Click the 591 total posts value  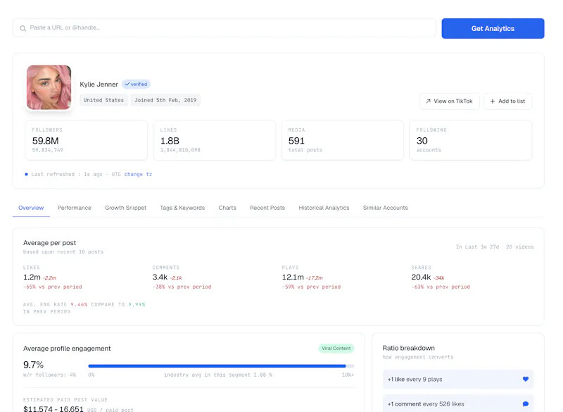click(296, 141)
